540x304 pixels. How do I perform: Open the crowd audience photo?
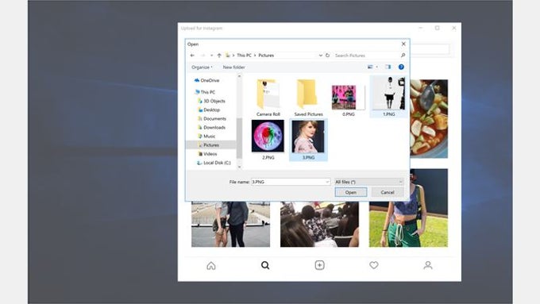(x=319, y=225)
